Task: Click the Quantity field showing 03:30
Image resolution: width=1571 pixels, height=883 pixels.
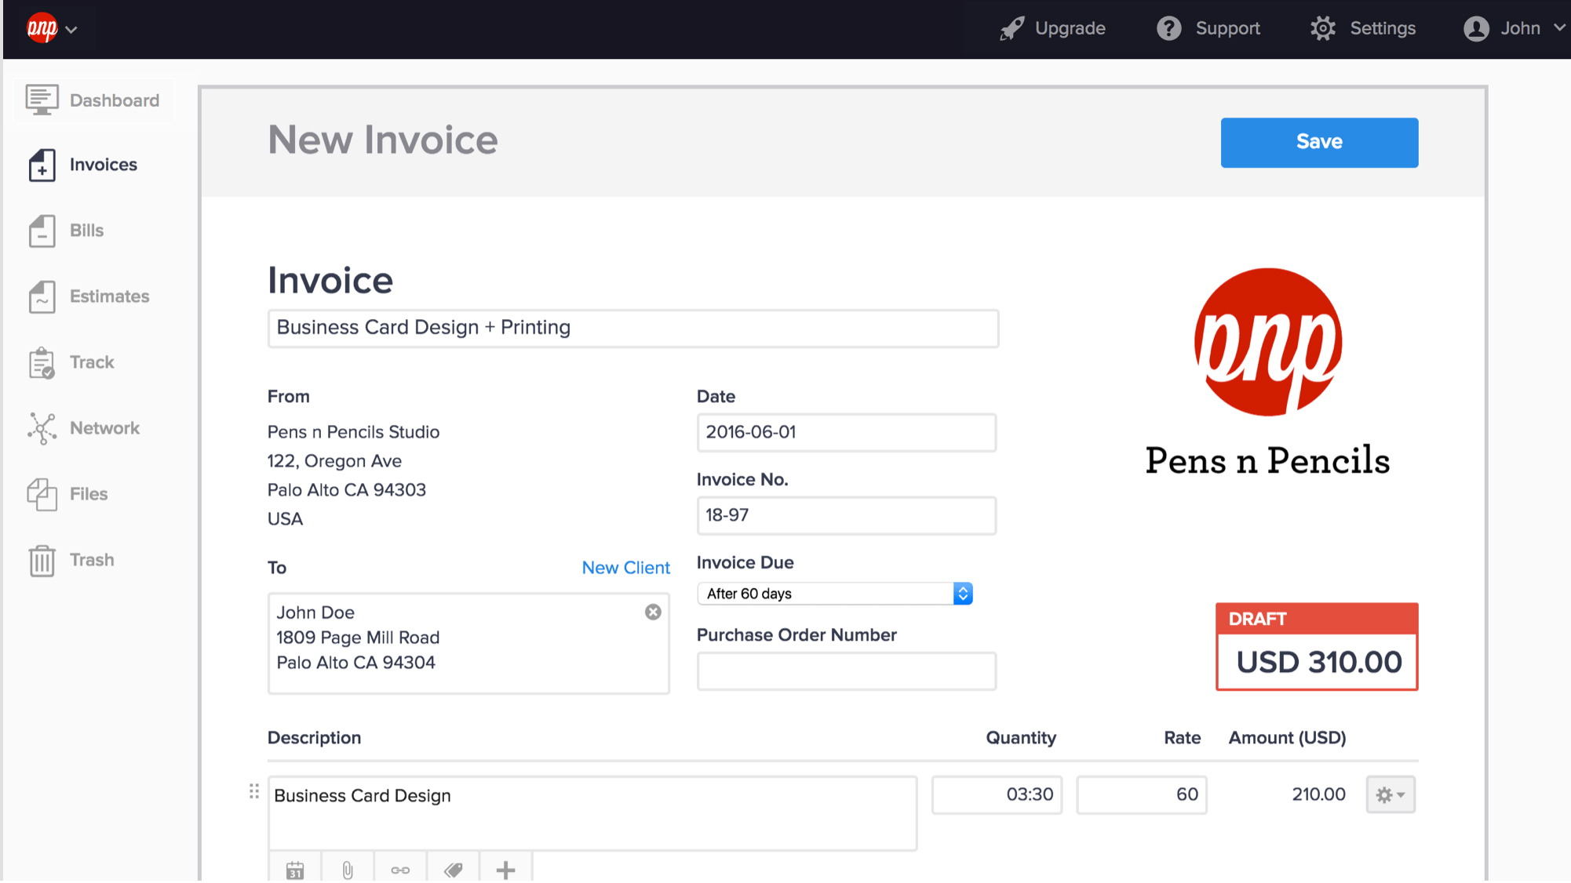Action: point(997,795)
